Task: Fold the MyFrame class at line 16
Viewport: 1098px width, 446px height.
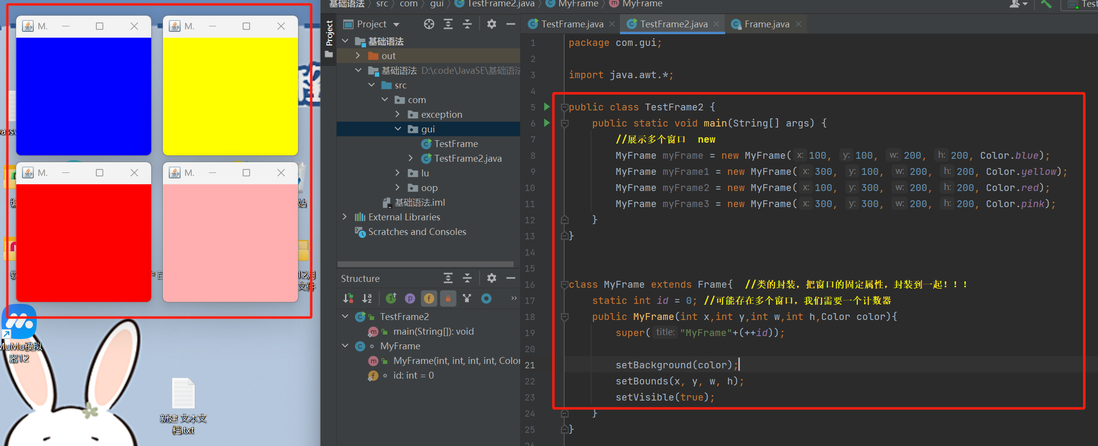Action: click(564, 284)
